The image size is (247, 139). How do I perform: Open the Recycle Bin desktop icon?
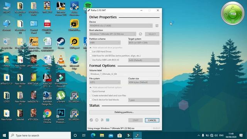tap(7, 43)
